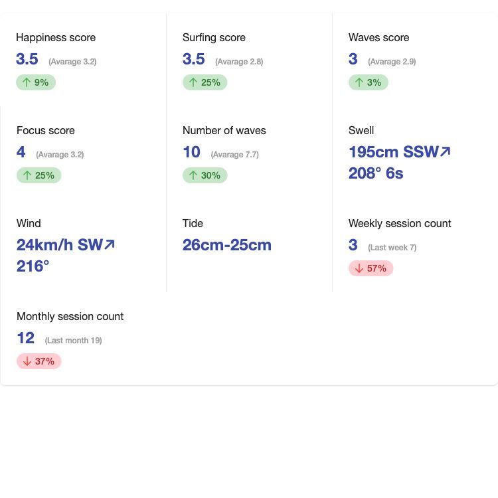Click the Swell direction arrow icon
The width and height of the screenshot is (498, 498).
click(x=446, y=152)
